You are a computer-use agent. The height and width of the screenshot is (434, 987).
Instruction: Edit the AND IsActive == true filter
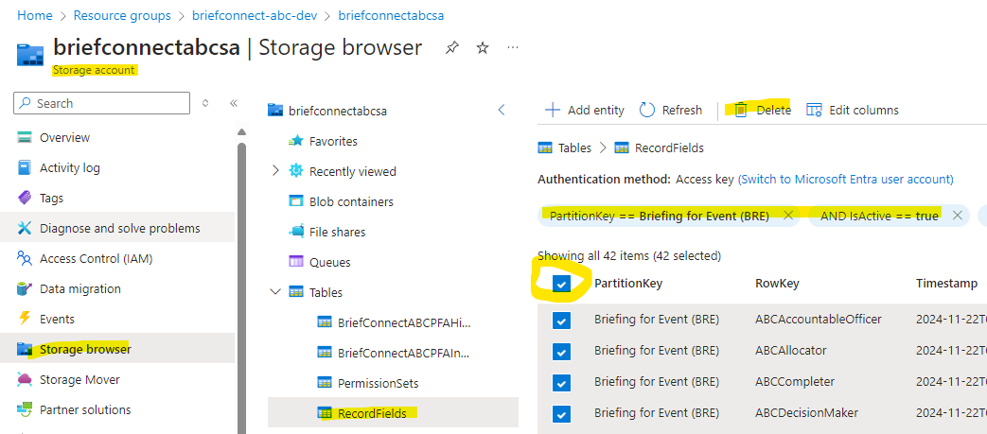point(879,216)
